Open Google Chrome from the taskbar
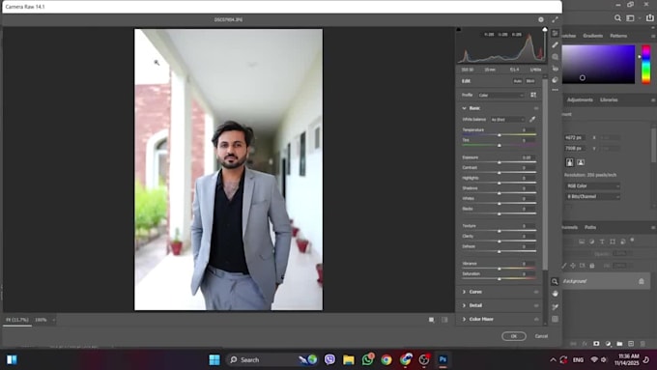Image resolution: width=657 pixels, height=370 pixels. click(x=386, y=360)
